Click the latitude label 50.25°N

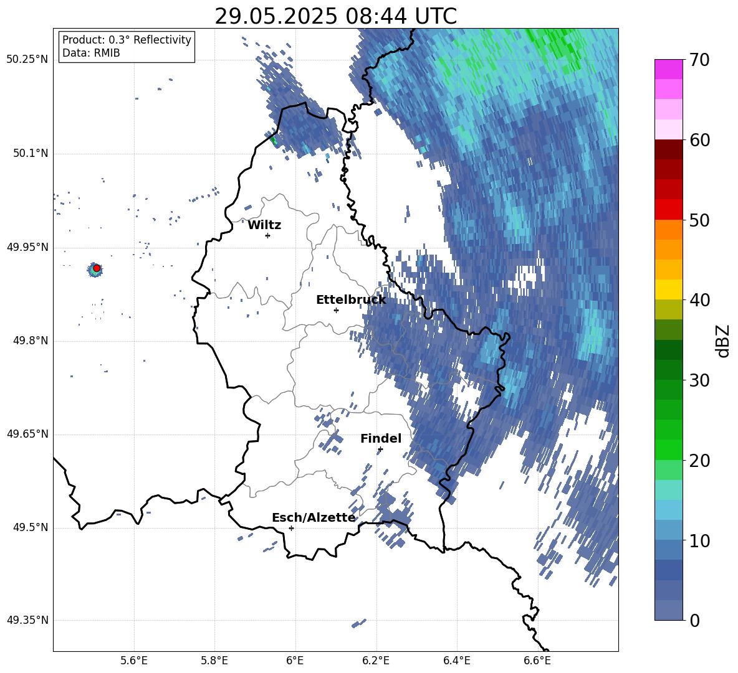click(x=27, y=60)
